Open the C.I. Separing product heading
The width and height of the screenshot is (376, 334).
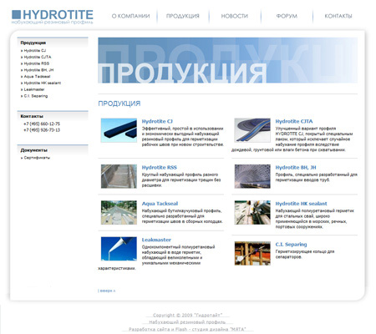pos(291,245)
